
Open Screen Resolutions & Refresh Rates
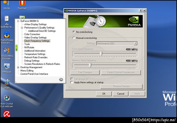[42, 64]
